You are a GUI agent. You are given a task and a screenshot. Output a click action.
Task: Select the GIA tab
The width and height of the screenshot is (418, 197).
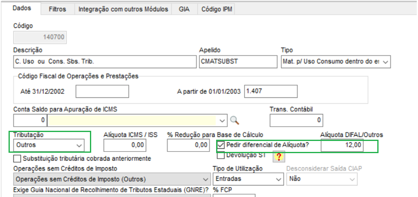(x=184, y=9)
